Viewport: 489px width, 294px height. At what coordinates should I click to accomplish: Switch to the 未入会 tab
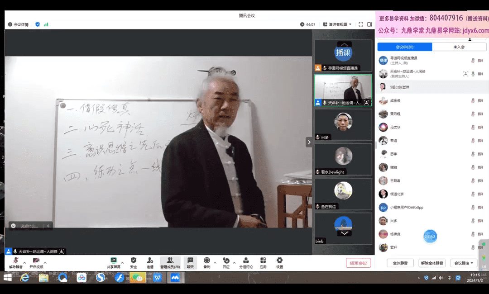pyautogui.click(x=459, y=47)
